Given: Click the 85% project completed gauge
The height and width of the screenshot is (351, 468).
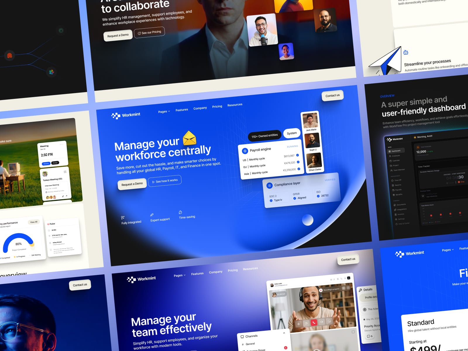Looking at the screenshot, I should click(x=18, y=243).
